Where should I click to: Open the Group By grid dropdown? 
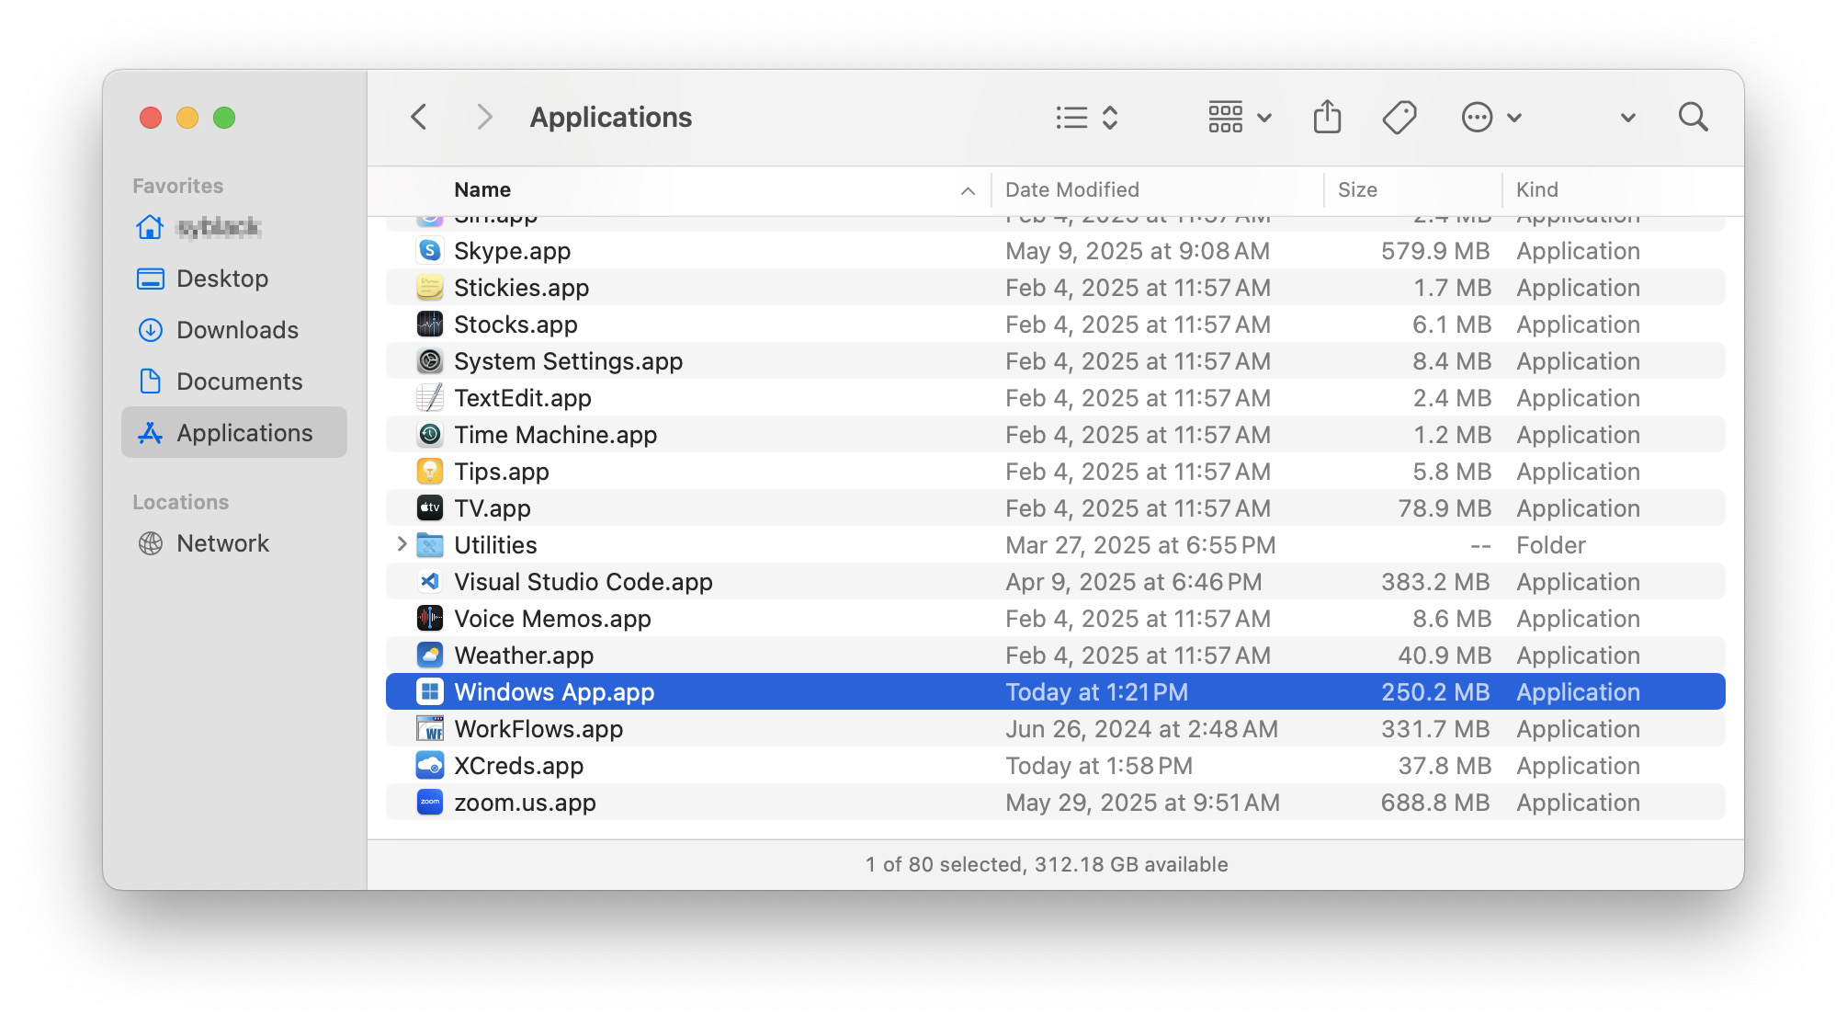1239,118
